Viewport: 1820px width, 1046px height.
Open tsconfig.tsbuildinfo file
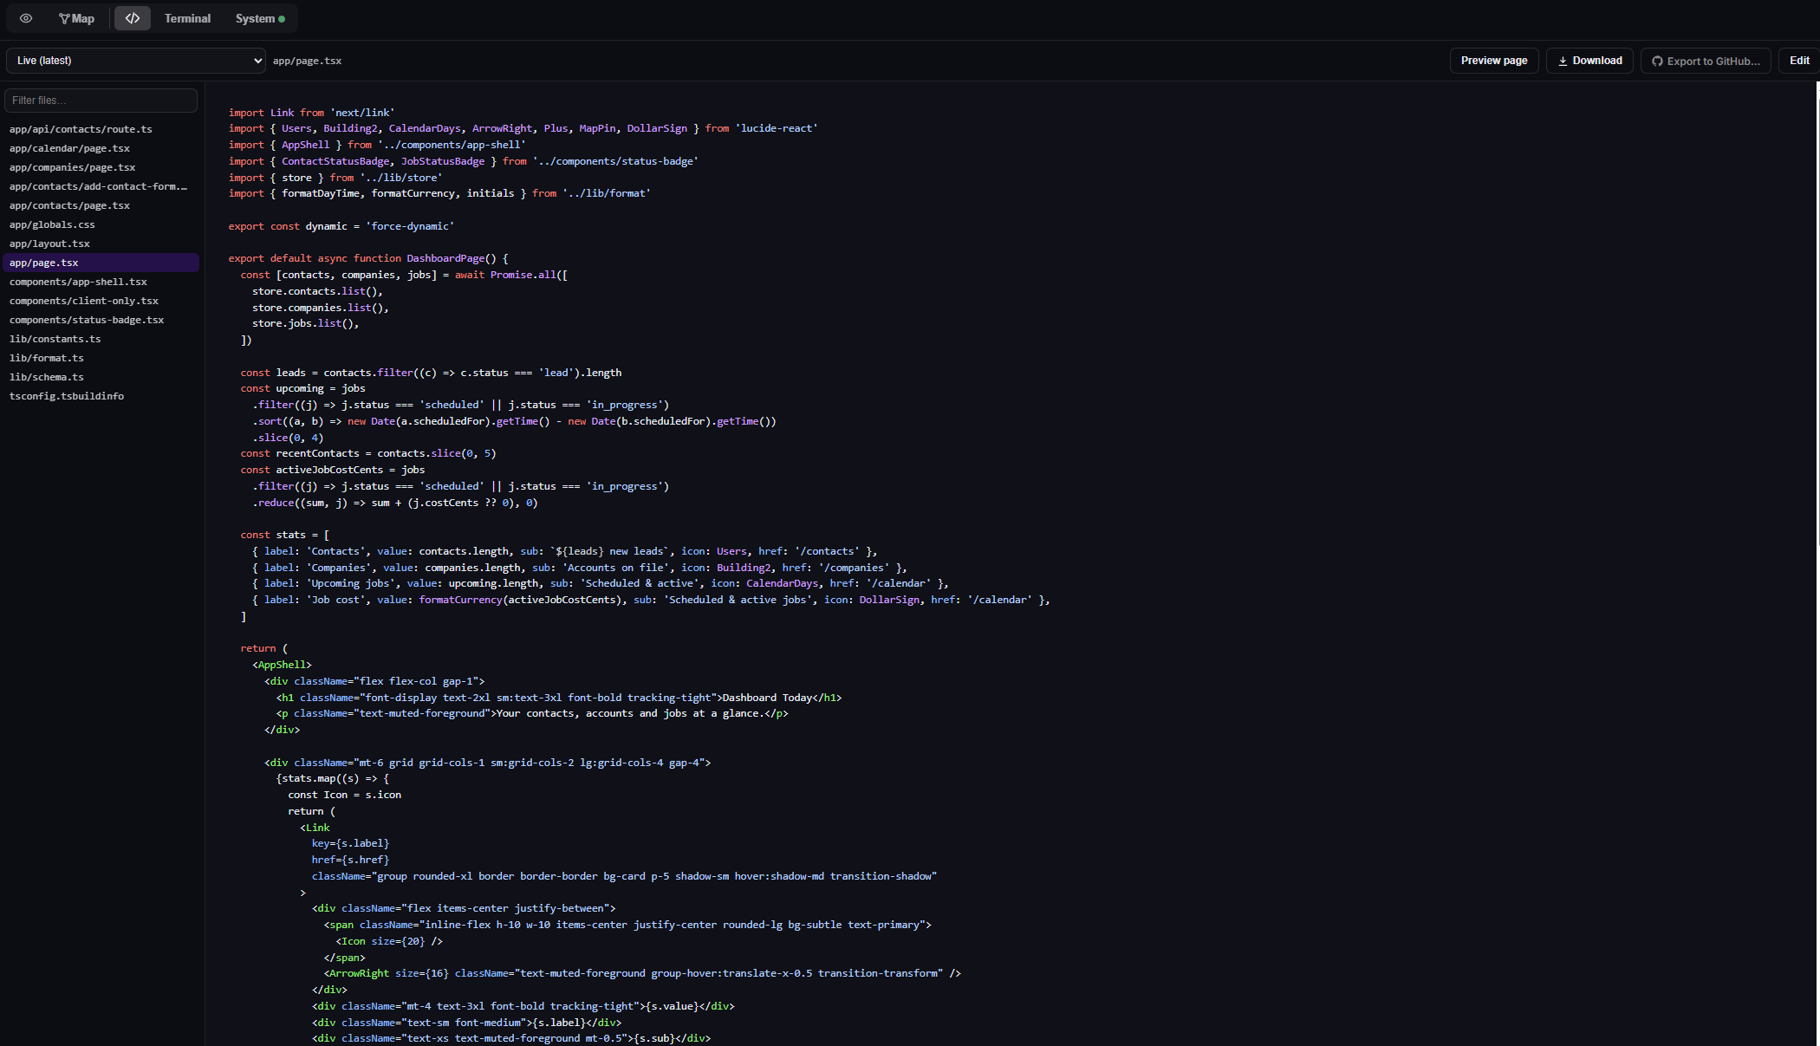click(101, 396)
